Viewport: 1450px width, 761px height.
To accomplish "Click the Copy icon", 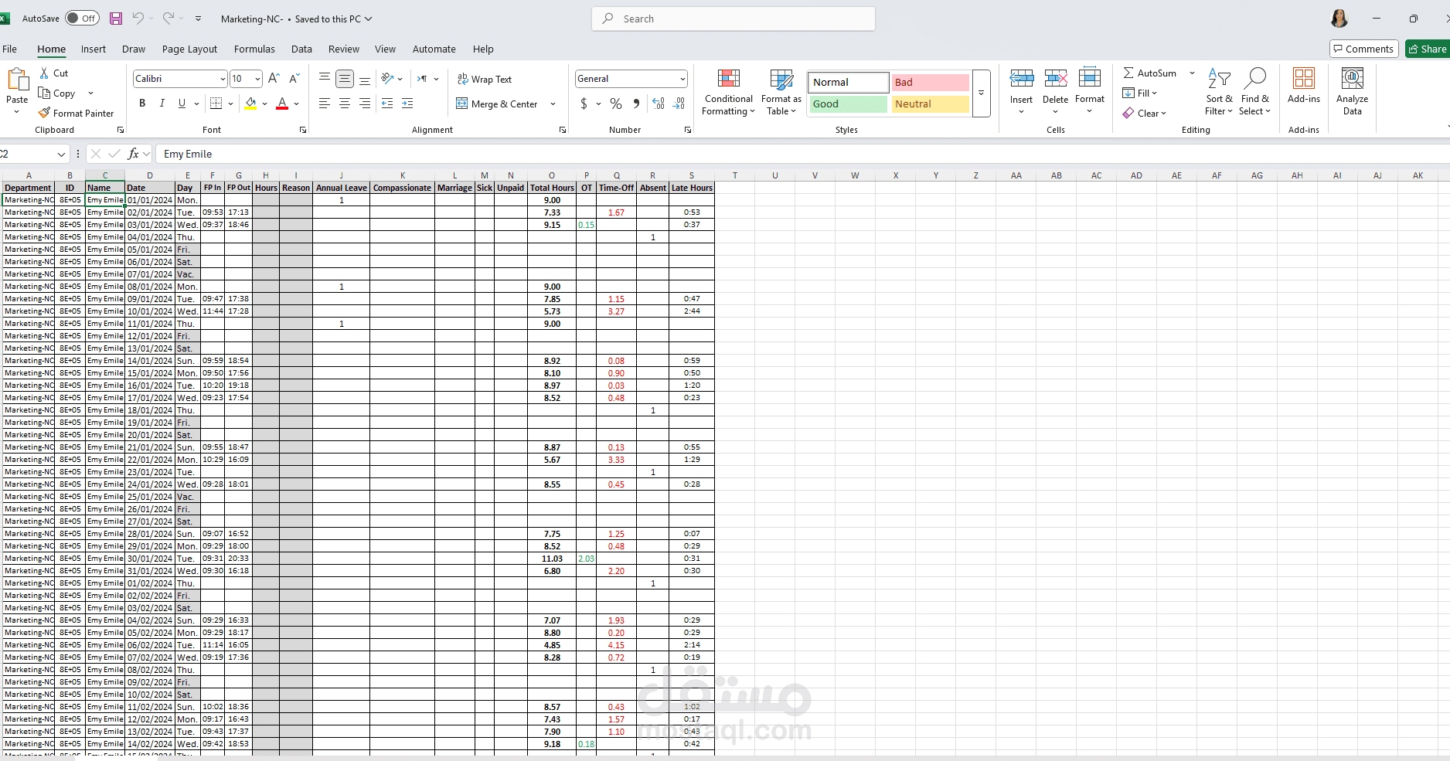I will [45, 93].
